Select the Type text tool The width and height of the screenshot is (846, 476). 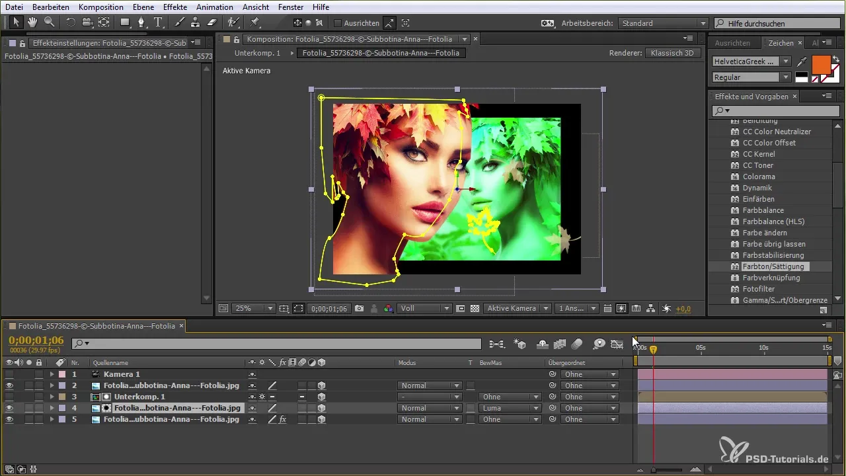(159, 22)
